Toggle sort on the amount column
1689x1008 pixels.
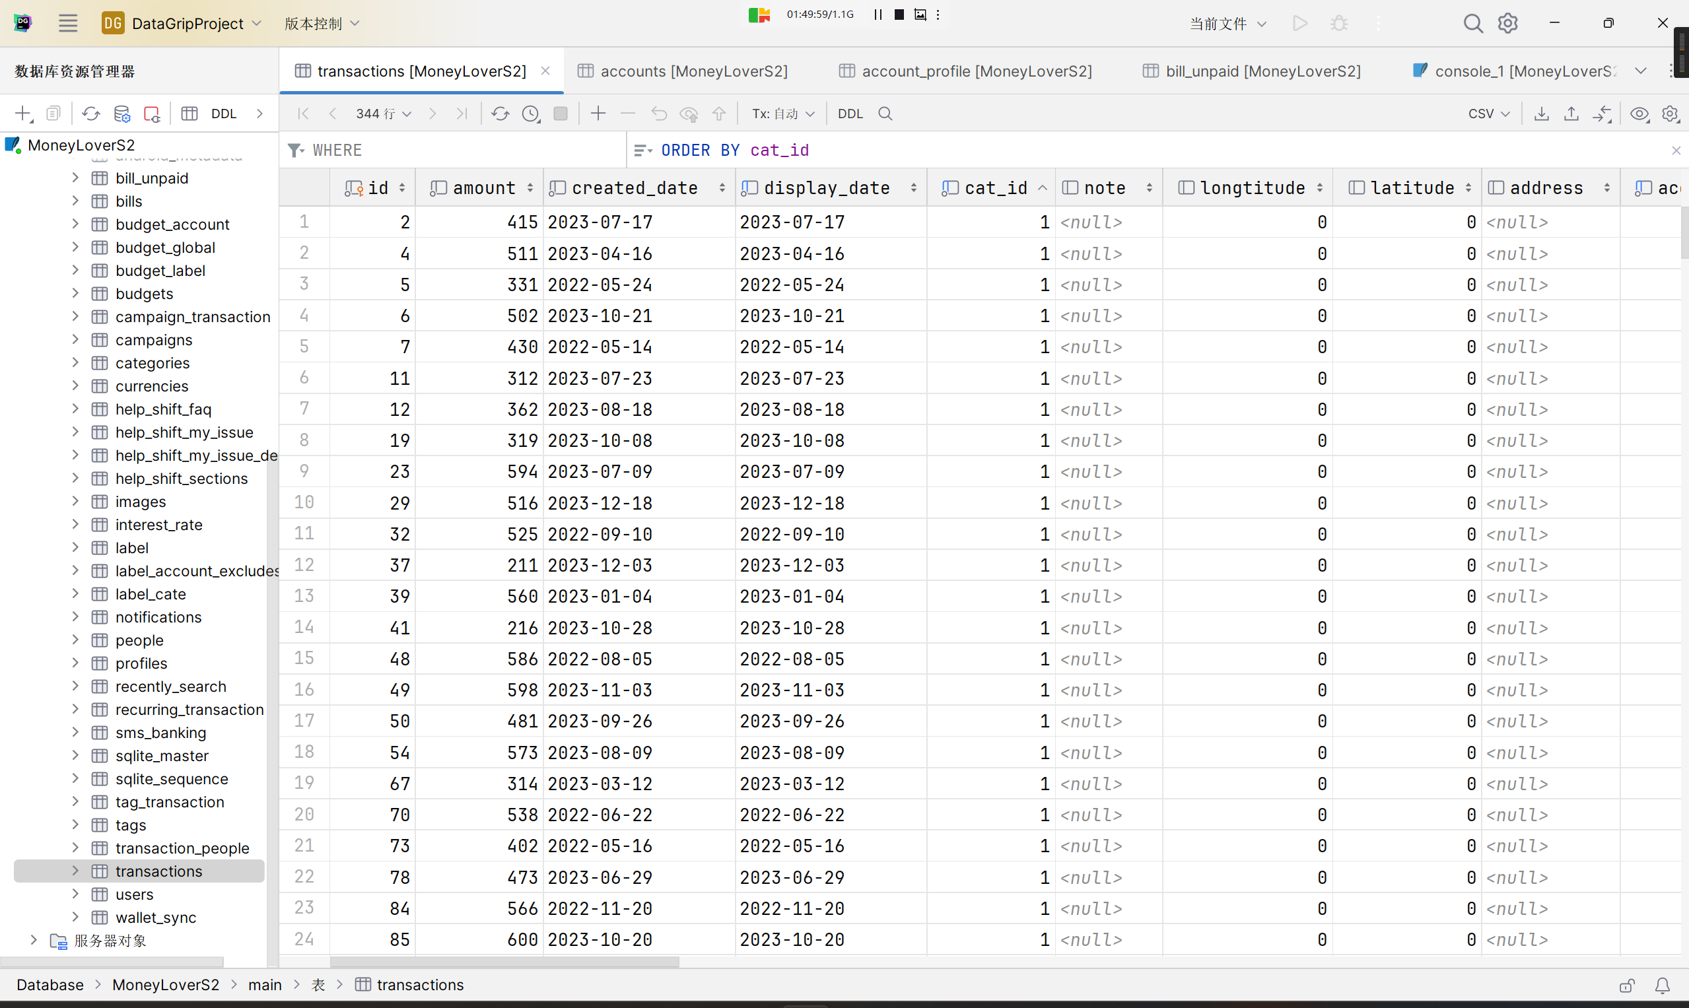(530, 188)
